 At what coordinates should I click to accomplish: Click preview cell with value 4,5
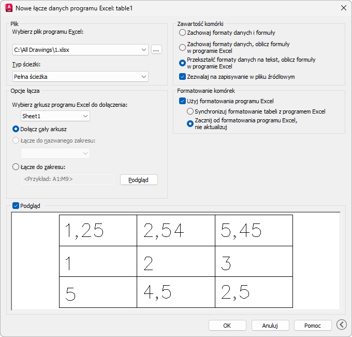point(176,292)
